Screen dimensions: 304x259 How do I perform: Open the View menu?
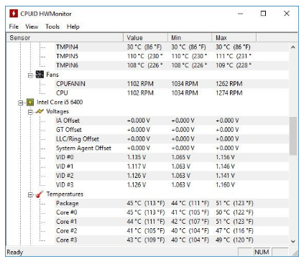(x=32, y=27)
